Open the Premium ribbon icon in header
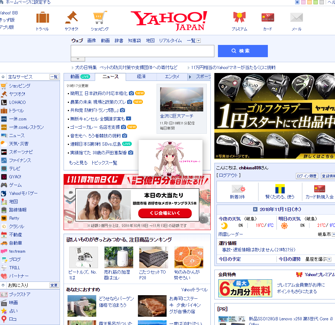The image size is (335, 325). (239, 17)
